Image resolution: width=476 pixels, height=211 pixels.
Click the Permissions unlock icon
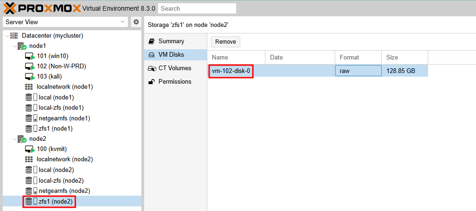coord(152,81)
